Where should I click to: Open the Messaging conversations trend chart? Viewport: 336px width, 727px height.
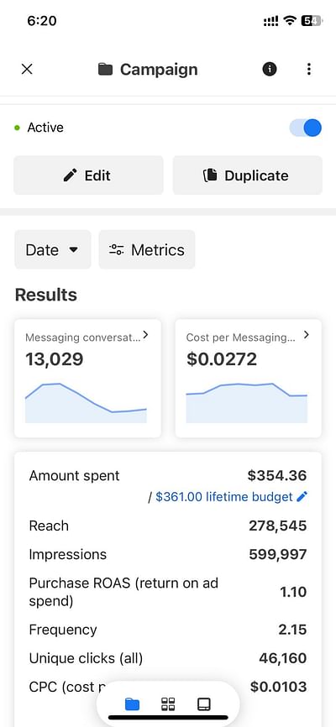point(86,403)
